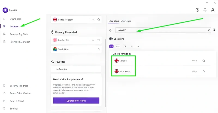Click the Remove My Data sidebar icon
The image size is (218, 113).
[4, 34]
